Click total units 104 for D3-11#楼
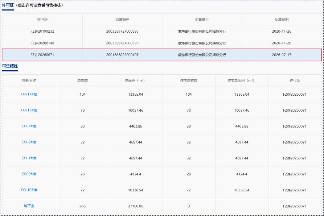Image resolution: width=324 pixels, height=216 pixels. (82, 94)
